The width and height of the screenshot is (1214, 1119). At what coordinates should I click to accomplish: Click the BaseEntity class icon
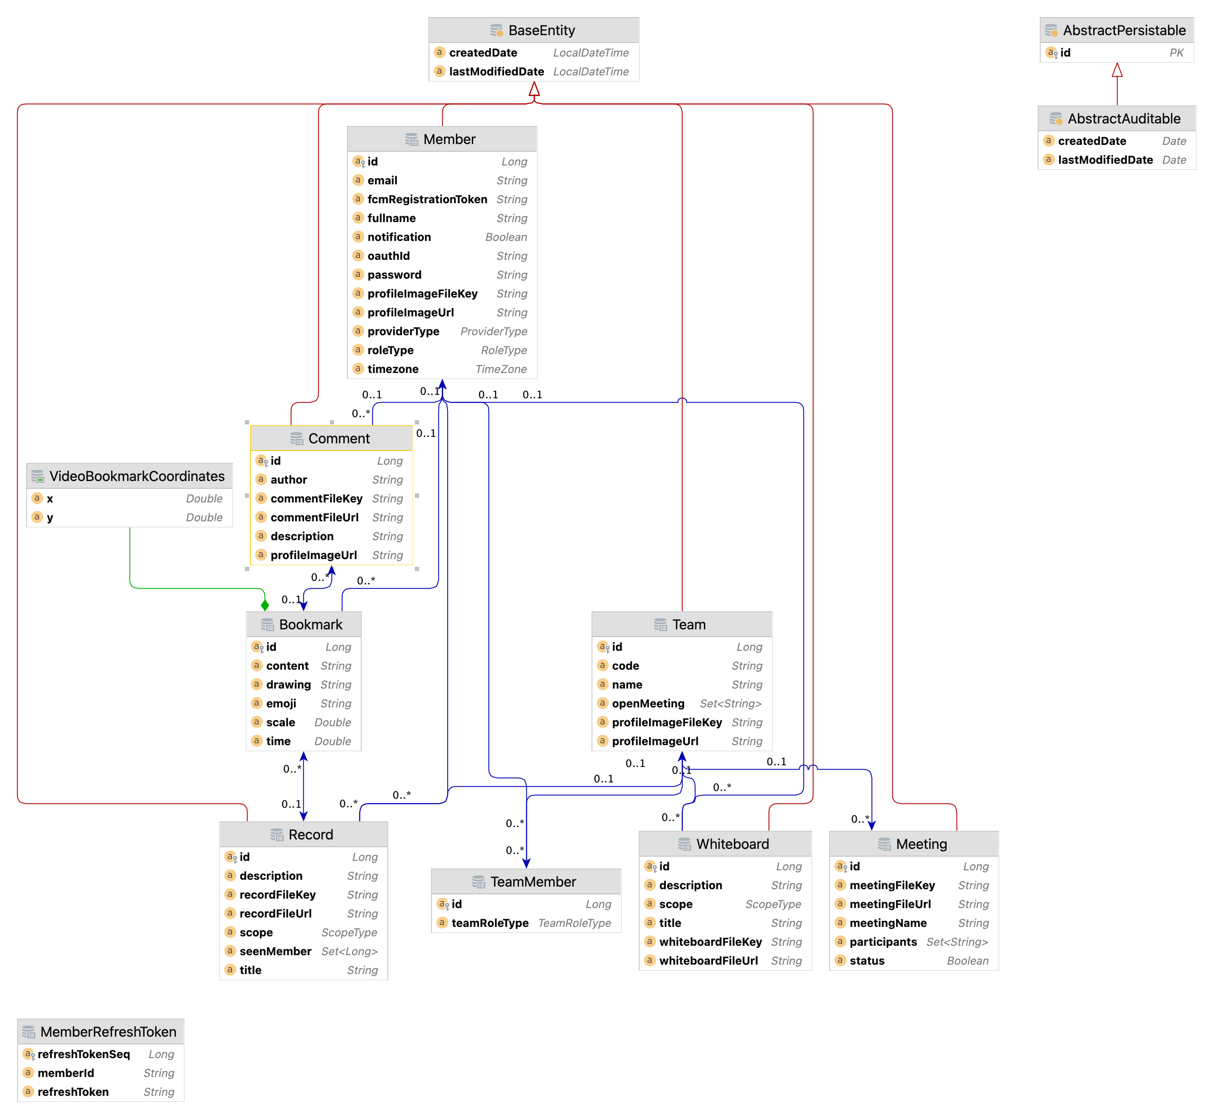tap(496, 30)
